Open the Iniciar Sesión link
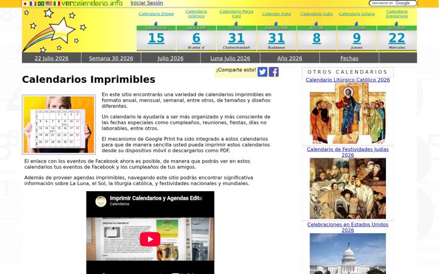 [x=147, y=3]
